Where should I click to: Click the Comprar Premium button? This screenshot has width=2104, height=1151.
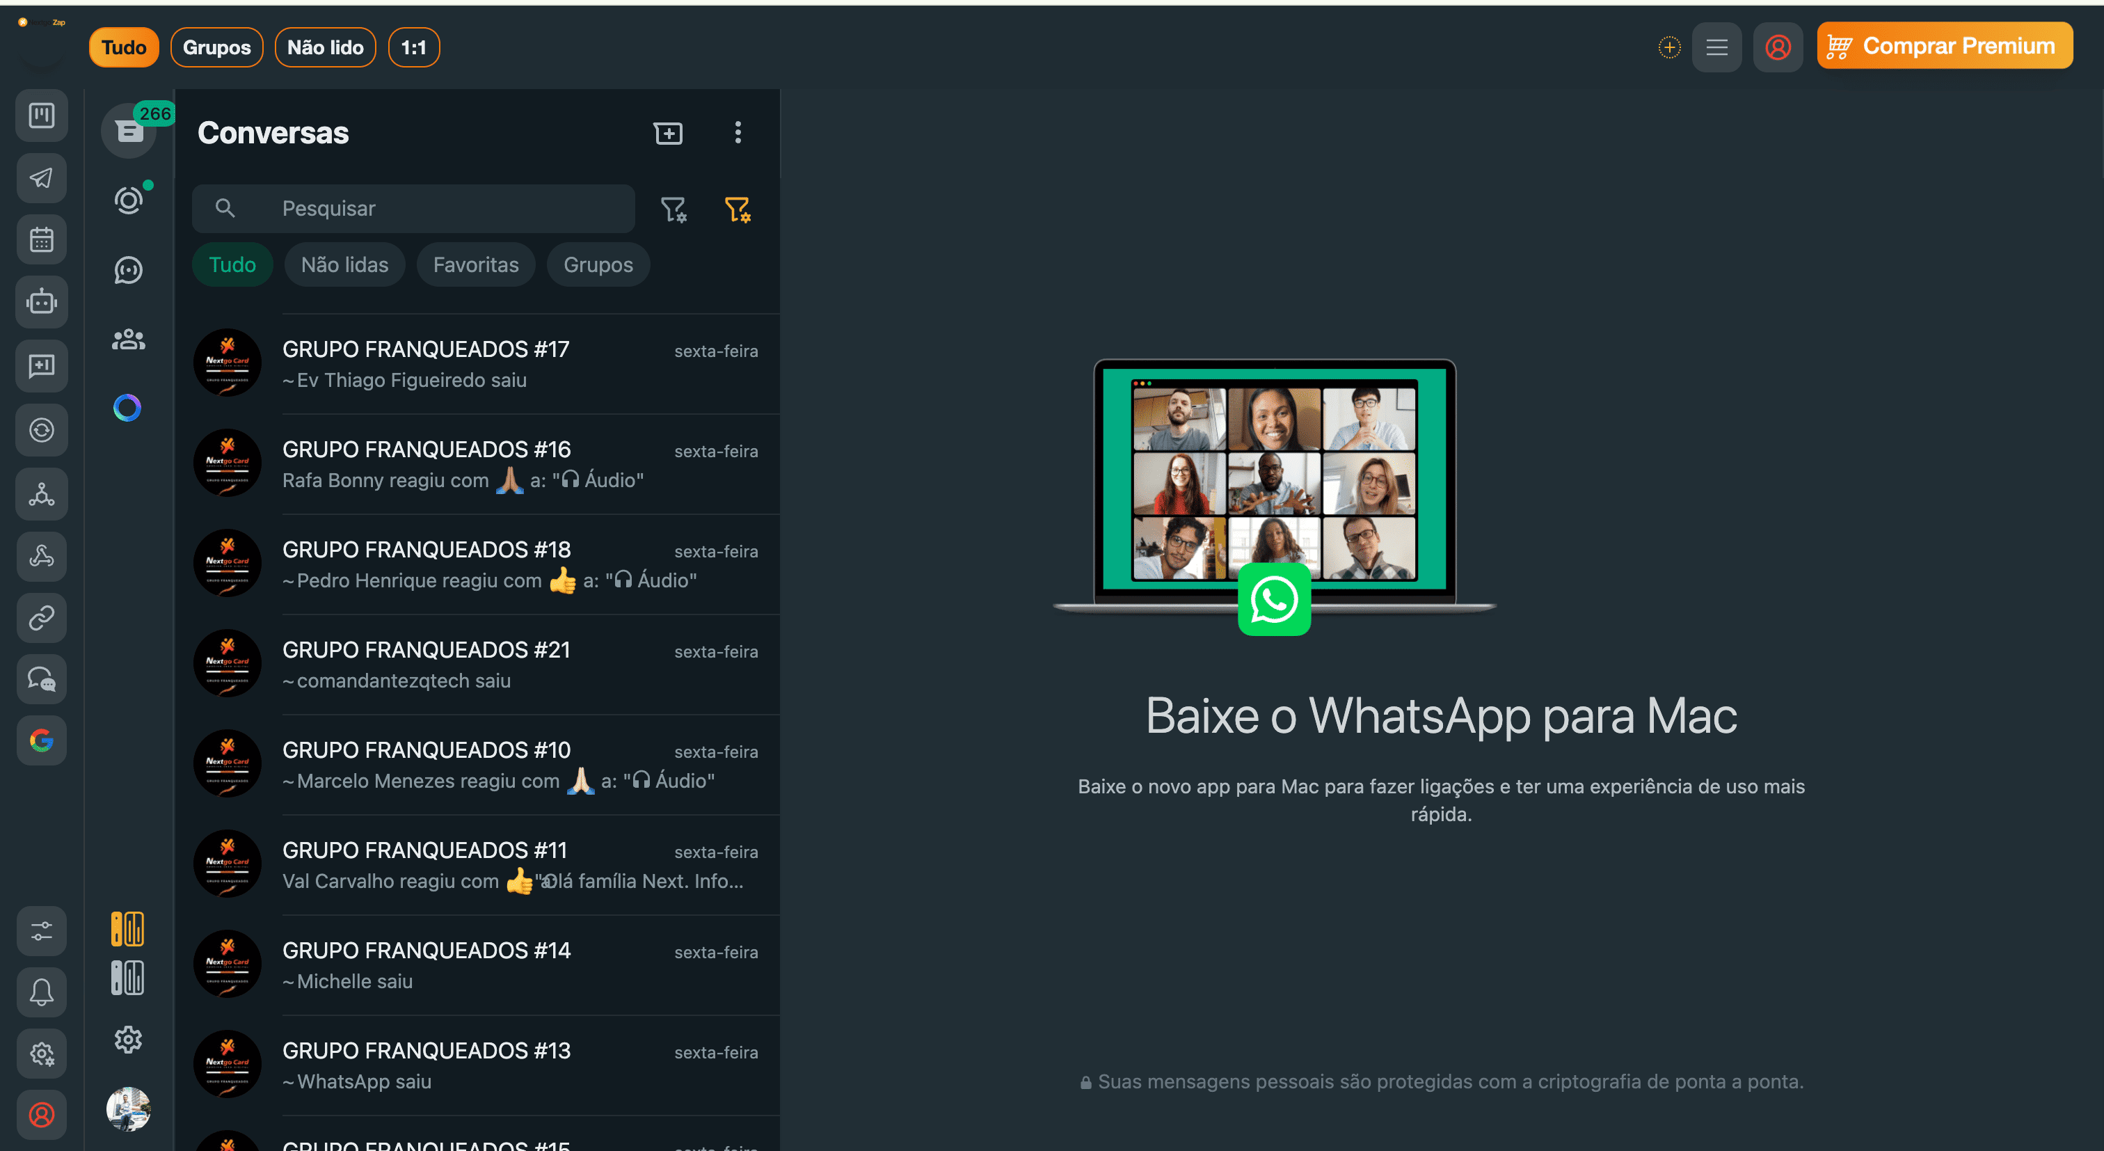pos(1944,45)
